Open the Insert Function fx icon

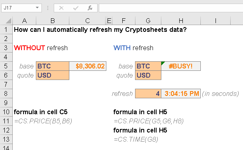(90, 8)
